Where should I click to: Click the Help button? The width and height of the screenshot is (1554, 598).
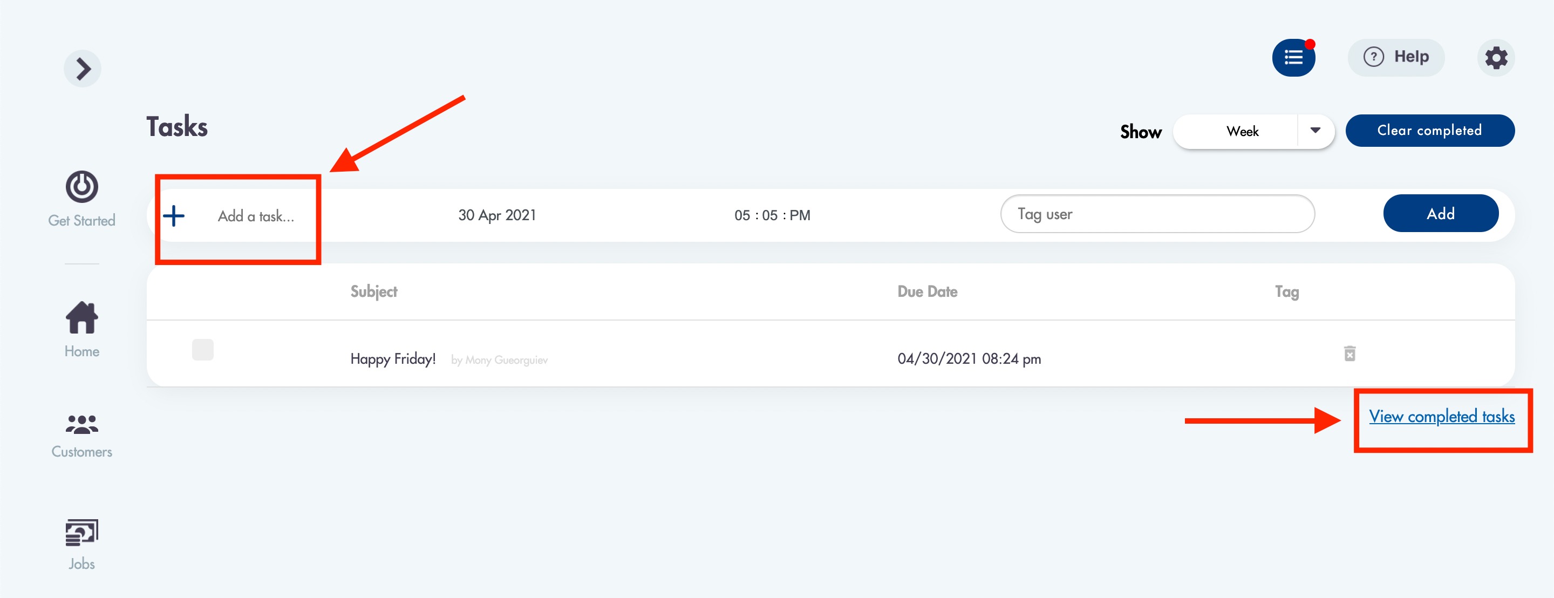tap(1396, 57)
